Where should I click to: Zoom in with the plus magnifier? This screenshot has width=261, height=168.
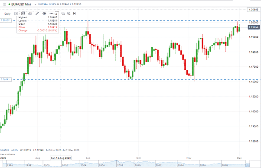pyautogui.click(x=69, y=13)
